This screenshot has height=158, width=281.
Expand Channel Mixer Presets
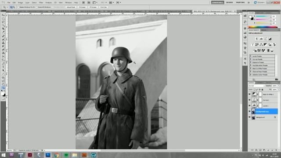click(x=251, y=71)
